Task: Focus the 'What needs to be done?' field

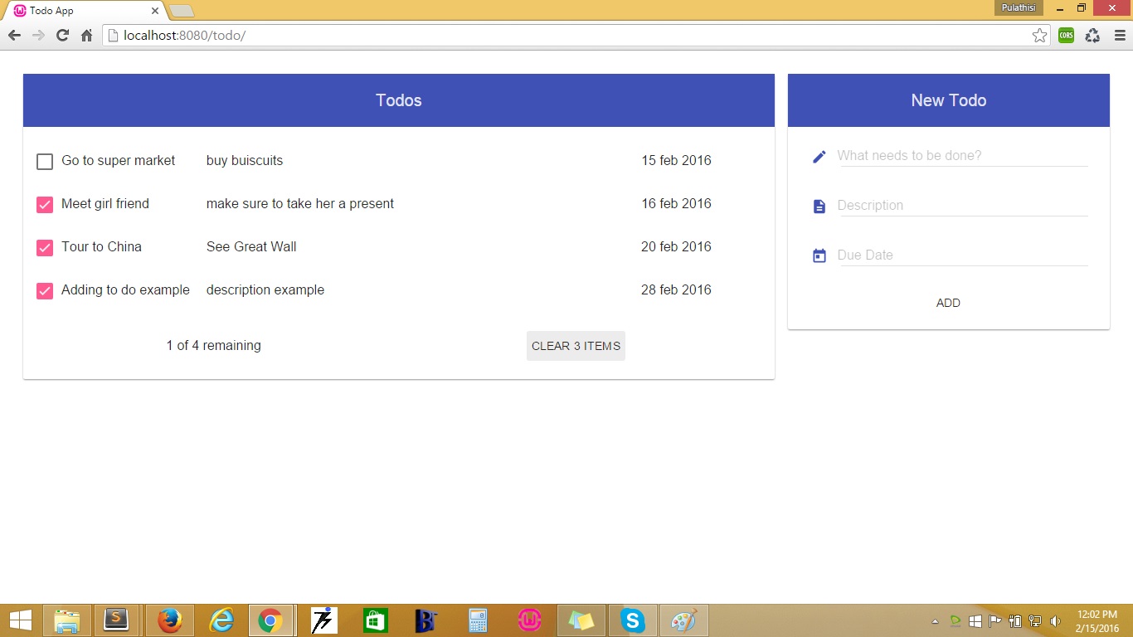Action: 963,156
